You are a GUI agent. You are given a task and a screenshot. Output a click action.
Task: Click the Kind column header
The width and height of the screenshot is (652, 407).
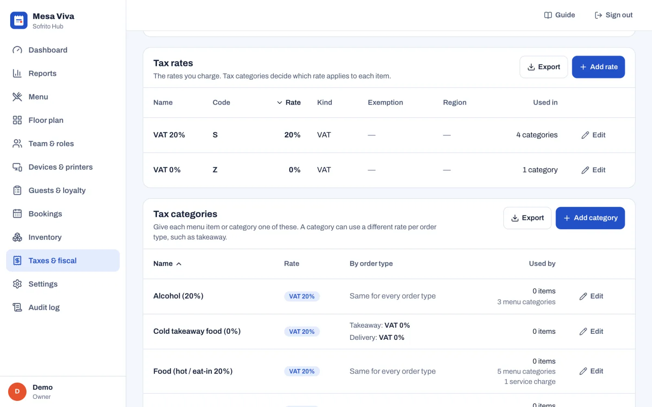(x=324, y=103)
